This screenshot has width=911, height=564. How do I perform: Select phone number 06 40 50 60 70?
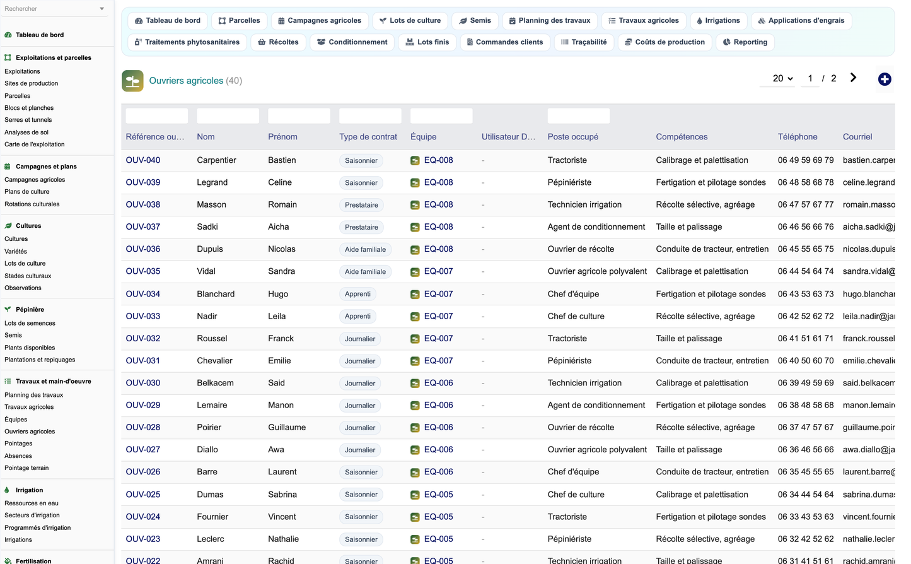[x=806, y=361]
